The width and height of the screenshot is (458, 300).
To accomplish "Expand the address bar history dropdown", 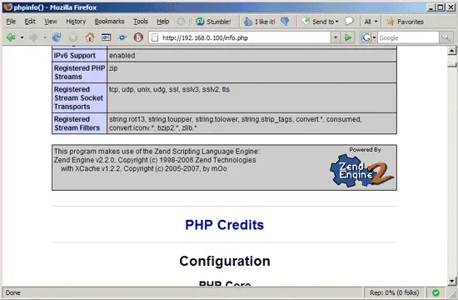I will pyautogui.click(x=336, y=37).
